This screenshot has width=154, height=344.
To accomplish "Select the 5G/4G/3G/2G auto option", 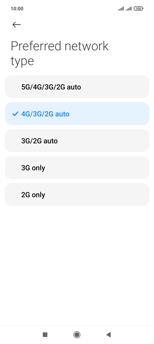I will tap(77, 87).
